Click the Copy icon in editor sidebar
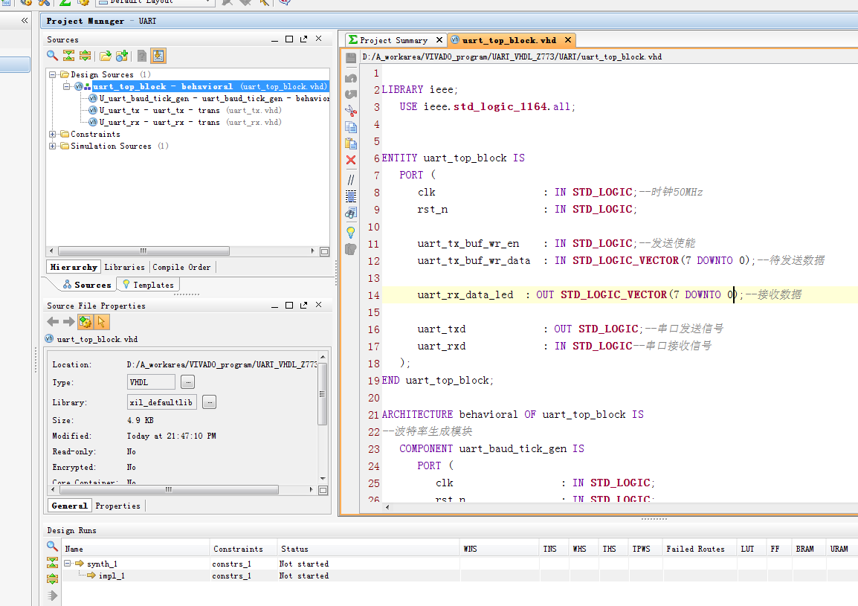Image resolution: width=858 pixels, height=606 pixels. 351,128
